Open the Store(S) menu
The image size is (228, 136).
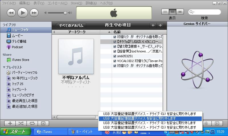pos(76,3)
